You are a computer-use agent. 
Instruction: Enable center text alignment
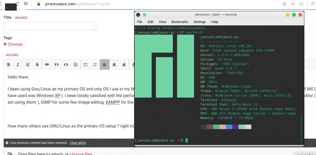click(114, 65)
